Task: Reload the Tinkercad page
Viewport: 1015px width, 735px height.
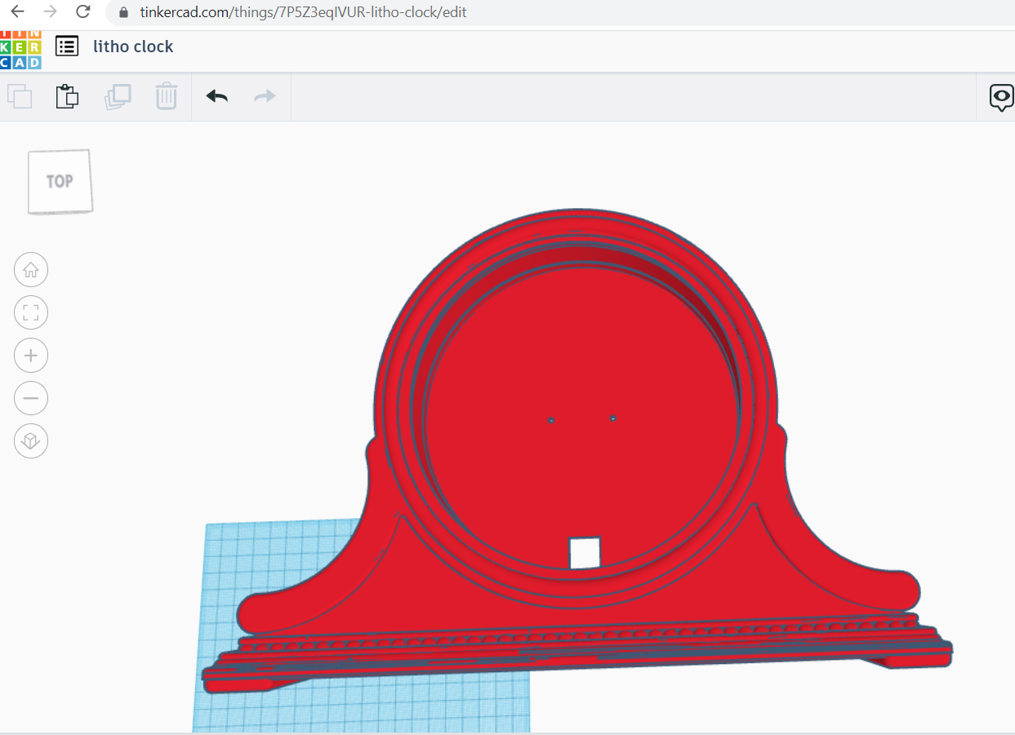Action: [82, 11]
